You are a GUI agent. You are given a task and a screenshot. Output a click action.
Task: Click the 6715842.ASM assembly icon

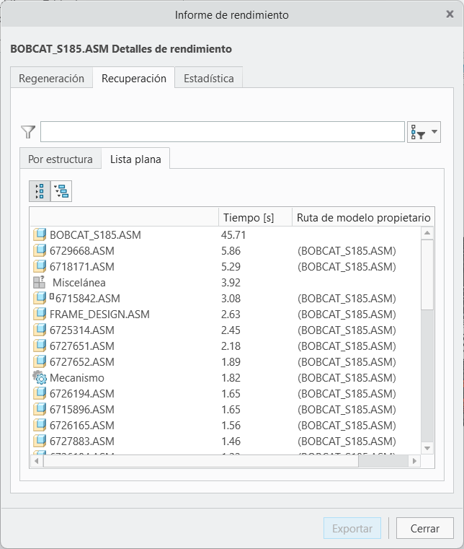tap(40, 299)
